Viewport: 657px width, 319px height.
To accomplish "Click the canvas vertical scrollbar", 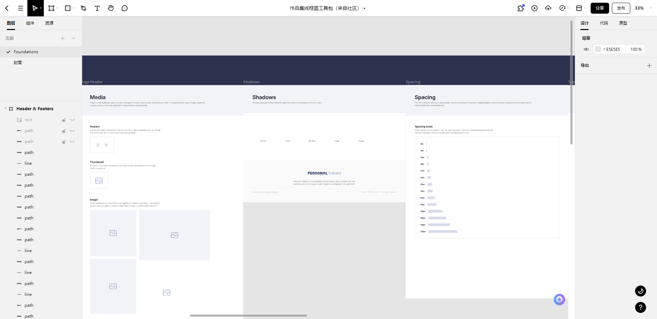I will pos(571,82).
